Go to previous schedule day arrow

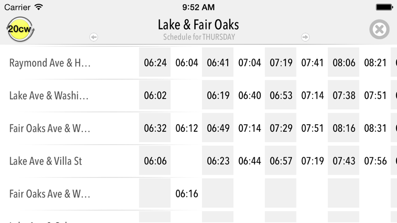click(x=94, y=37)
